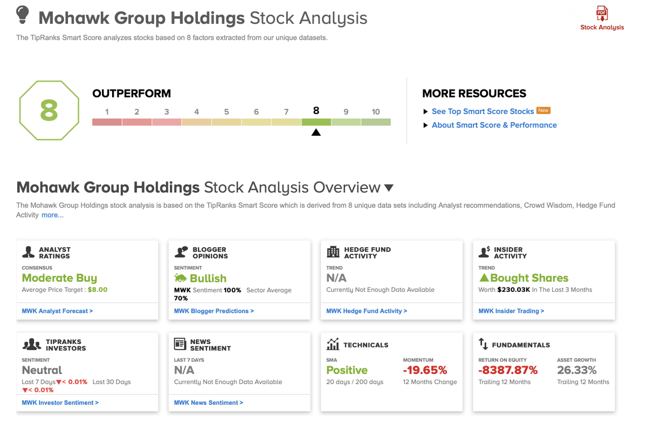Click the octagon Smart Score 8 badge
The height and width of the screenshot is (421, 647).
pos(49,110)
